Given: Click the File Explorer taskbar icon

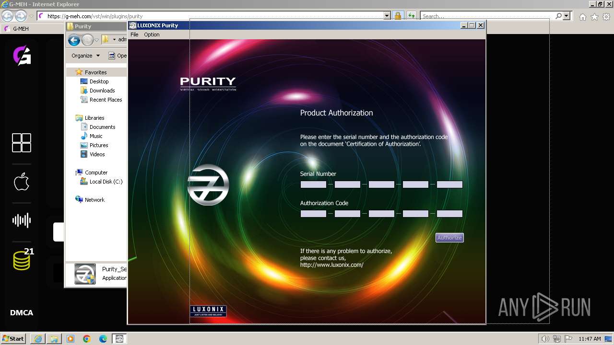Looking at the screenshot, I should 54,339.
